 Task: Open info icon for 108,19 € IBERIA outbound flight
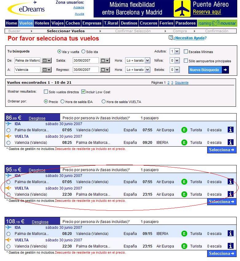click(x=230, y=233)
